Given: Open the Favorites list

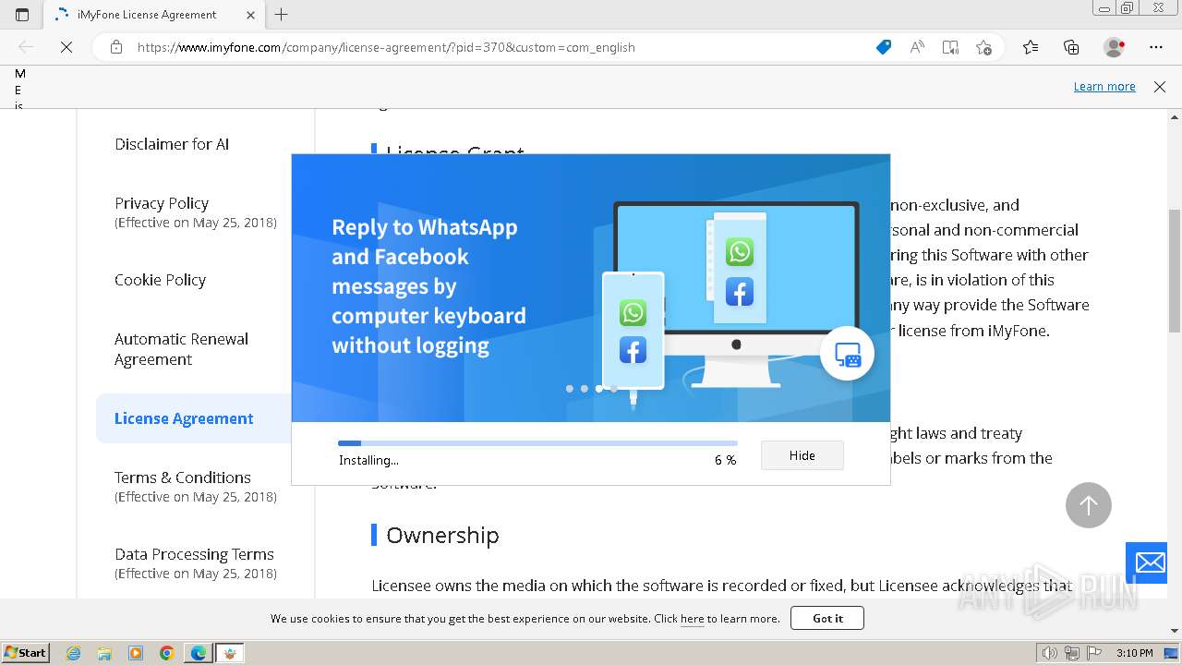Looking at the screenshot, I should coord(1031,47).
